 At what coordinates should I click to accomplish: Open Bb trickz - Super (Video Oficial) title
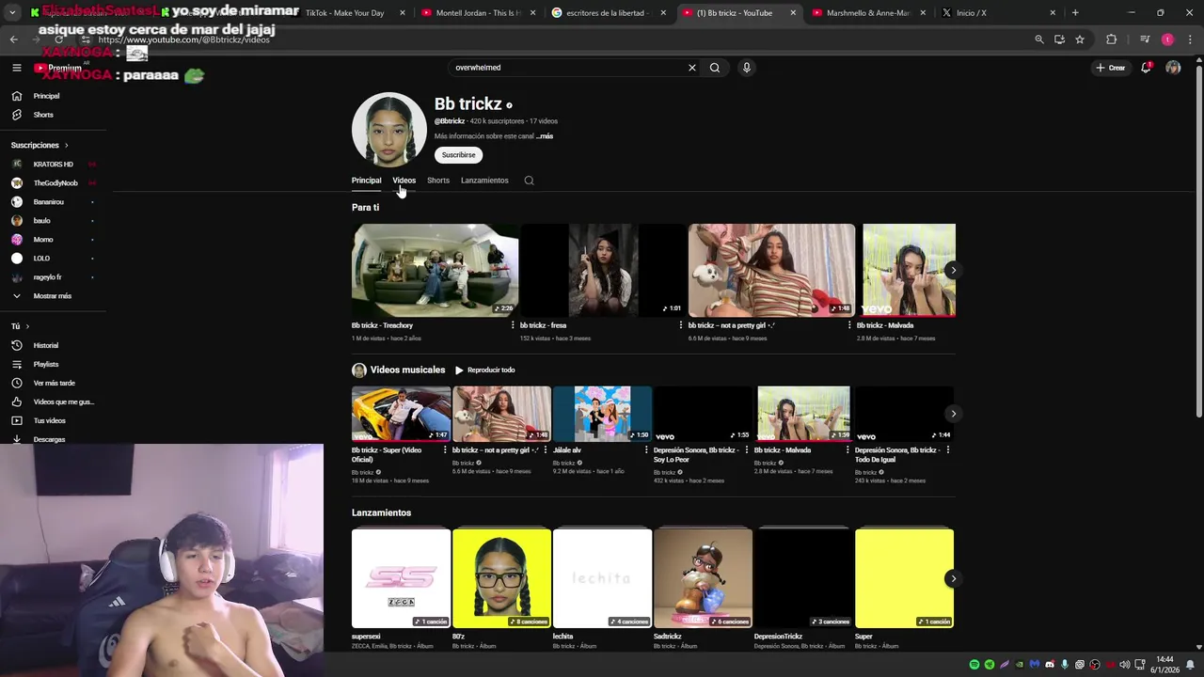386,455
